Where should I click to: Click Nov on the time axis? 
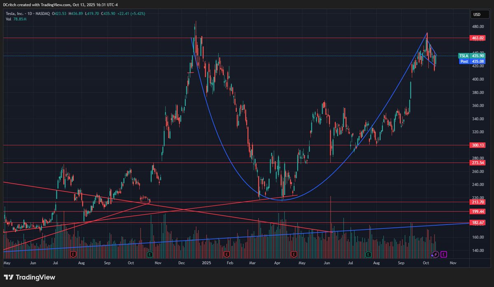453,263
